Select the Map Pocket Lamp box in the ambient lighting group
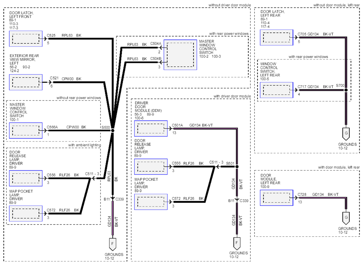 pos(26,214)
